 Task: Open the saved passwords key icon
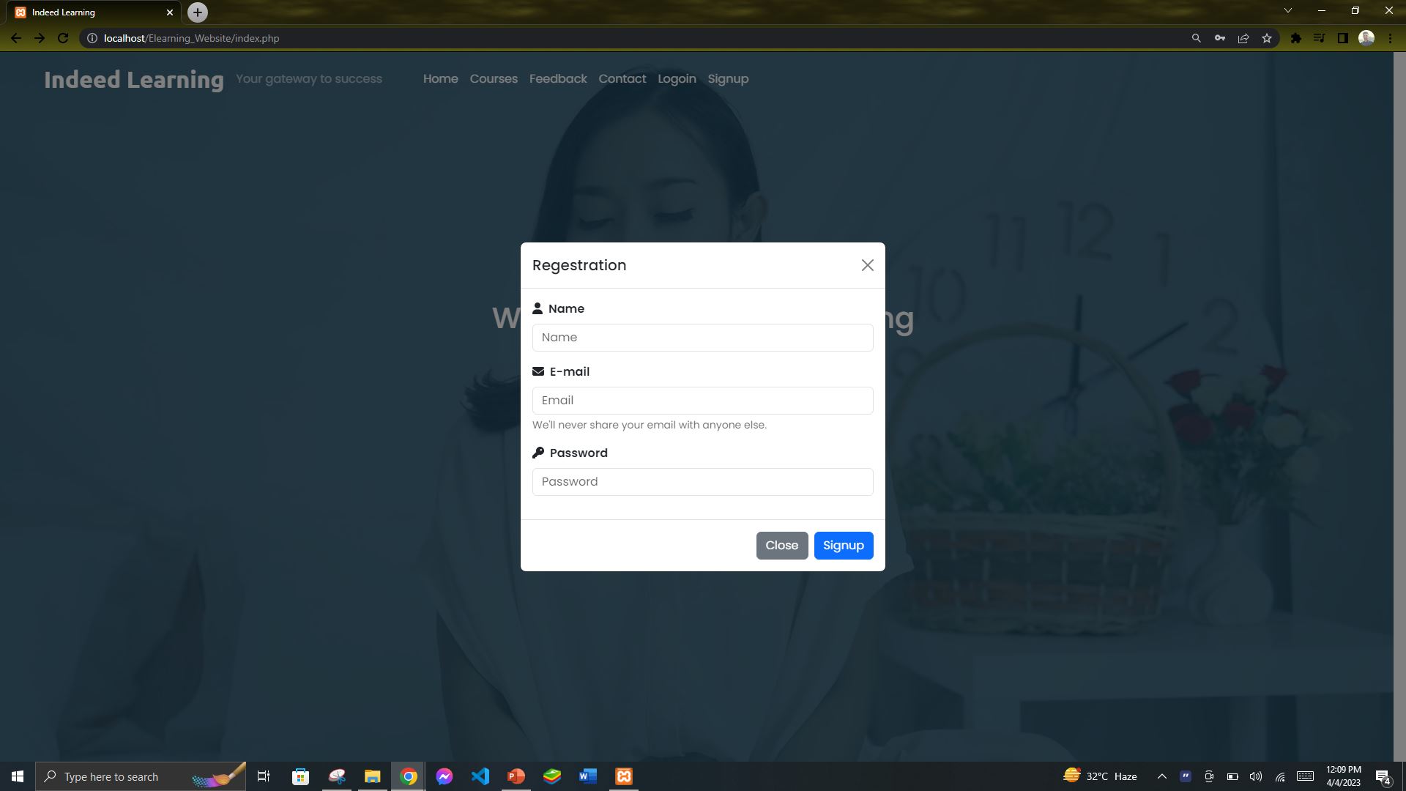click(x=1220, y=37)
